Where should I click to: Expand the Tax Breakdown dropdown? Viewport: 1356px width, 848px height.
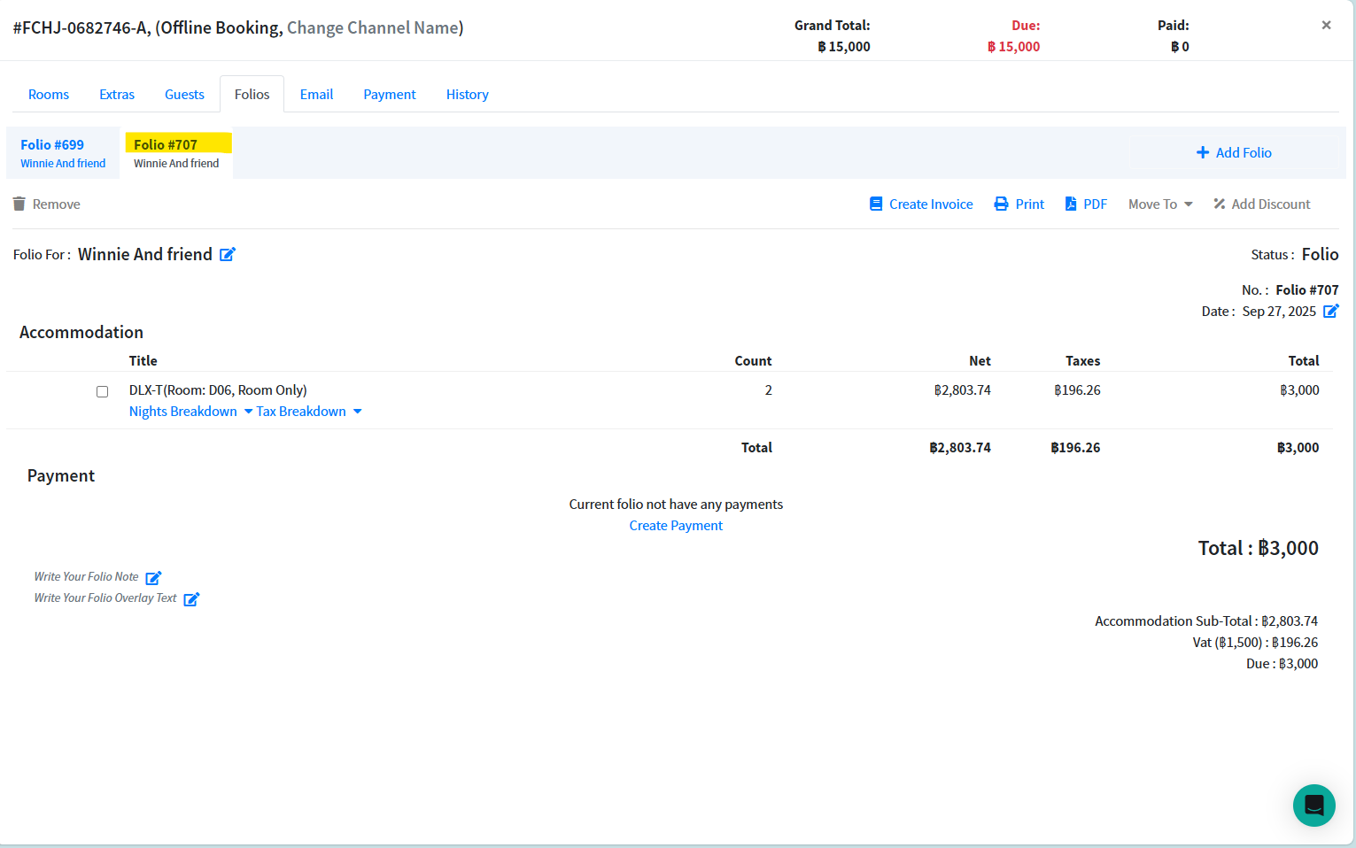tap(308, 412)
